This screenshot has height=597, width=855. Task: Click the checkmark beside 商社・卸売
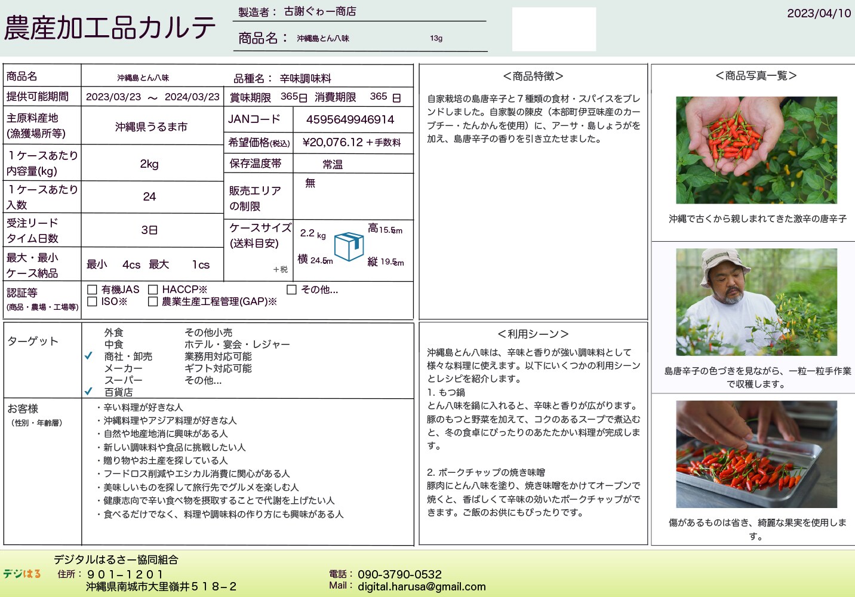[89, 356]
